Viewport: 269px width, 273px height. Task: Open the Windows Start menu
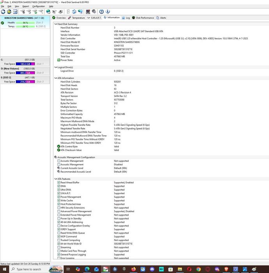(x=5, y=269)
